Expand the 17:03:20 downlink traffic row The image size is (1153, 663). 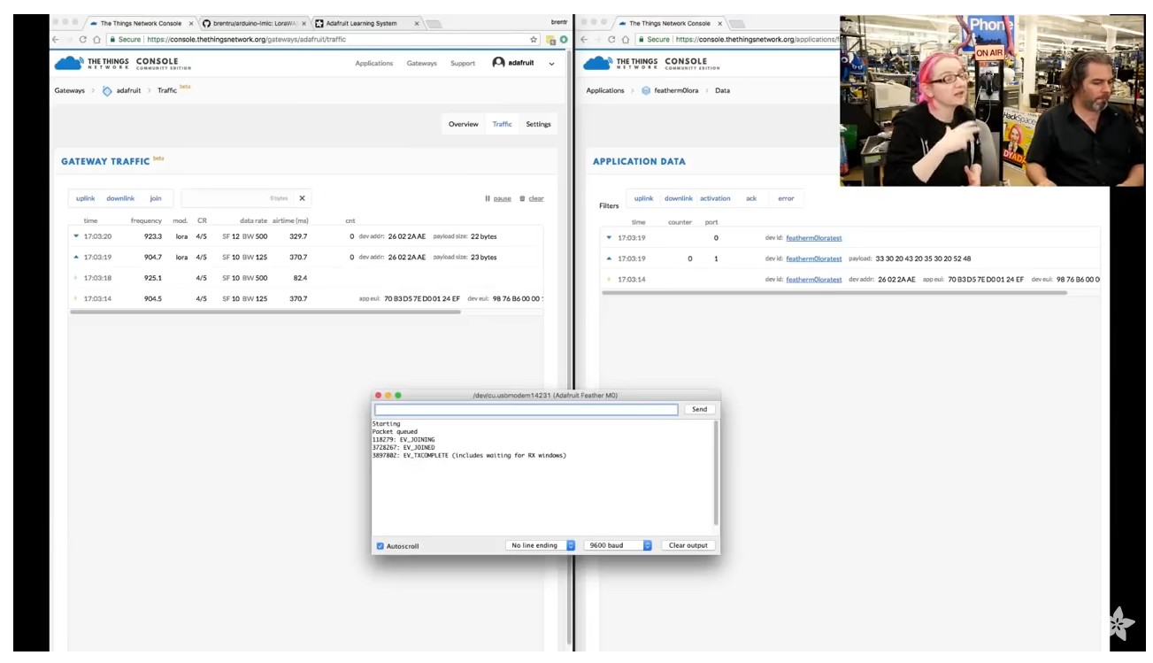(x=77, y=236)
